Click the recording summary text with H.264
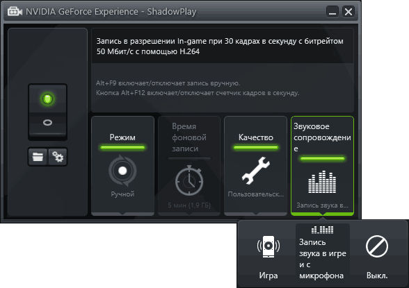The height and width of the screenshot is (288, 409). (220, 46)
